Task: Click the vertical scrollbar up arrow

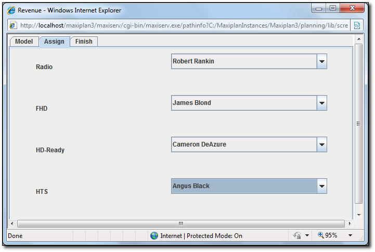Action: click(x=358, y=39)
